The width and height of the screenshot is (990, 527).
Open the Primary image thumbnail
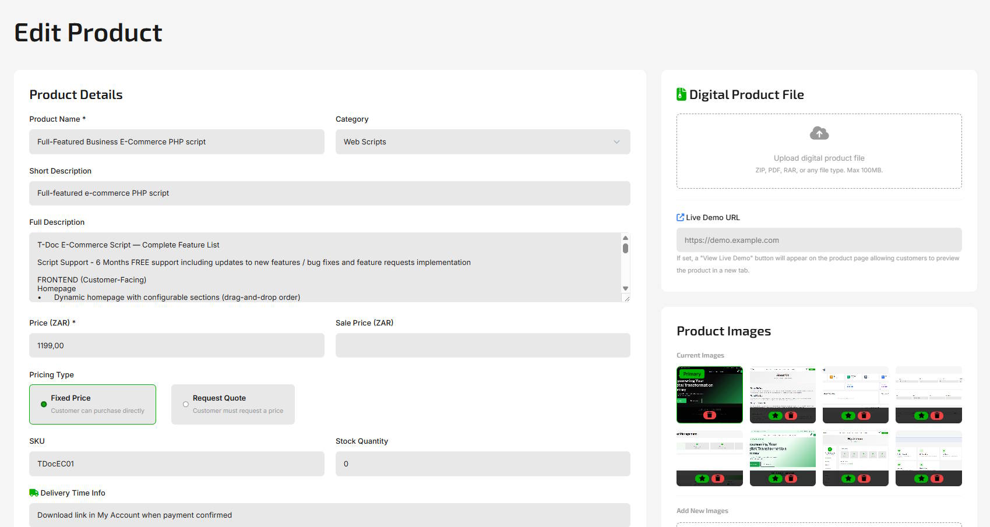[709, 389]
